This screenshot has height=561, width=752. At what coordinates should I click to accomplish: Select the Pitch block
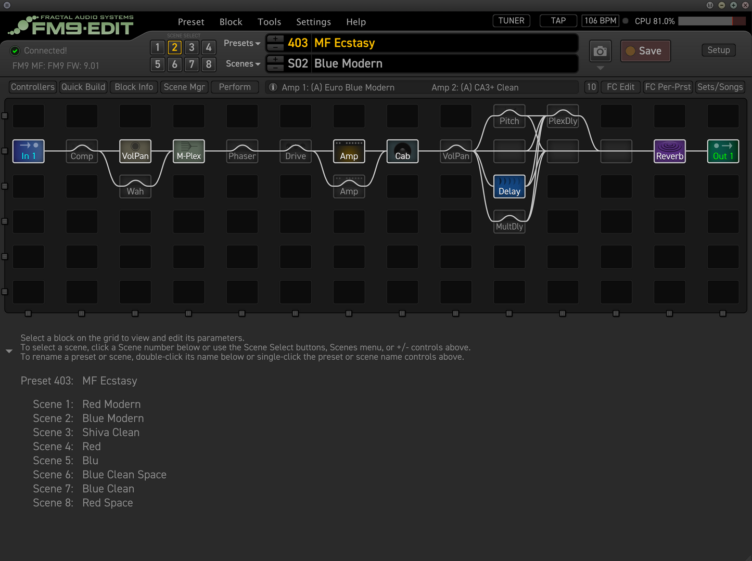point(508,116)
